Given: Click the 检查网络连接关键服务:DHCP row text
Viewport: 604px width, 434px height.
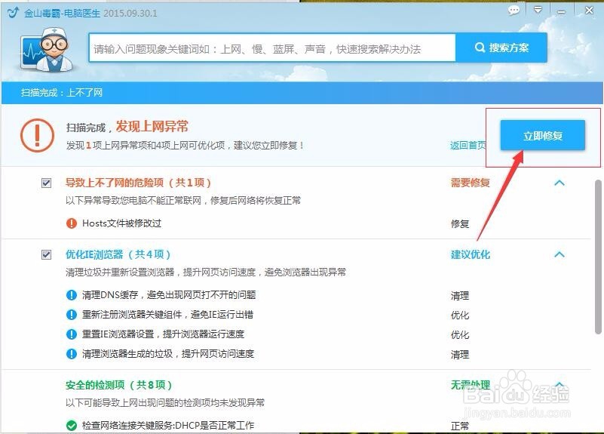Looking at the screenshot, I should [x=168, y=426].
